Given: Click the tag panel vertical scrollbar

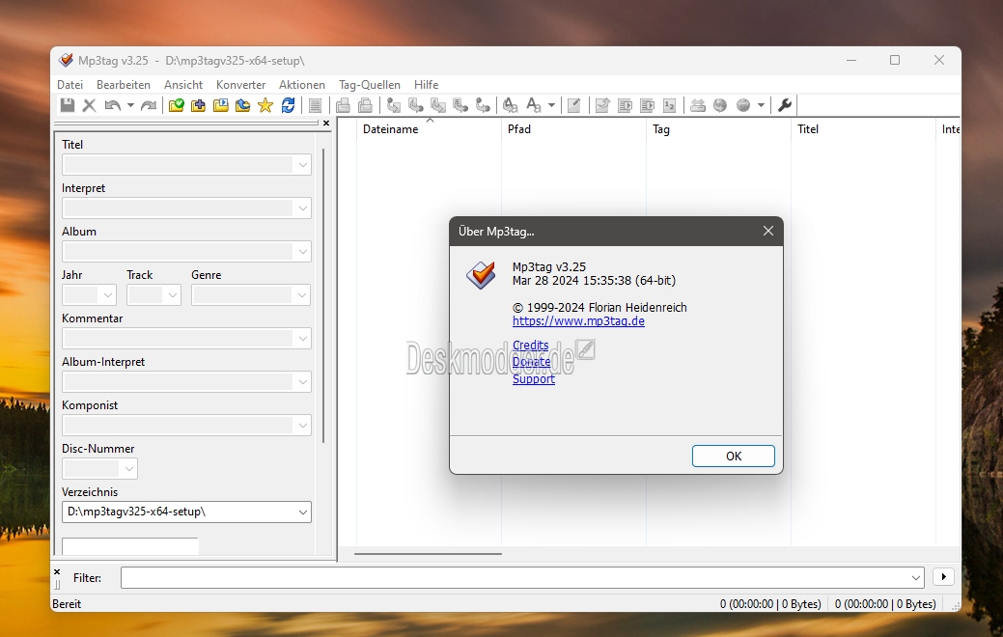Looking at the screenshot, I should [x=323, y=295].
